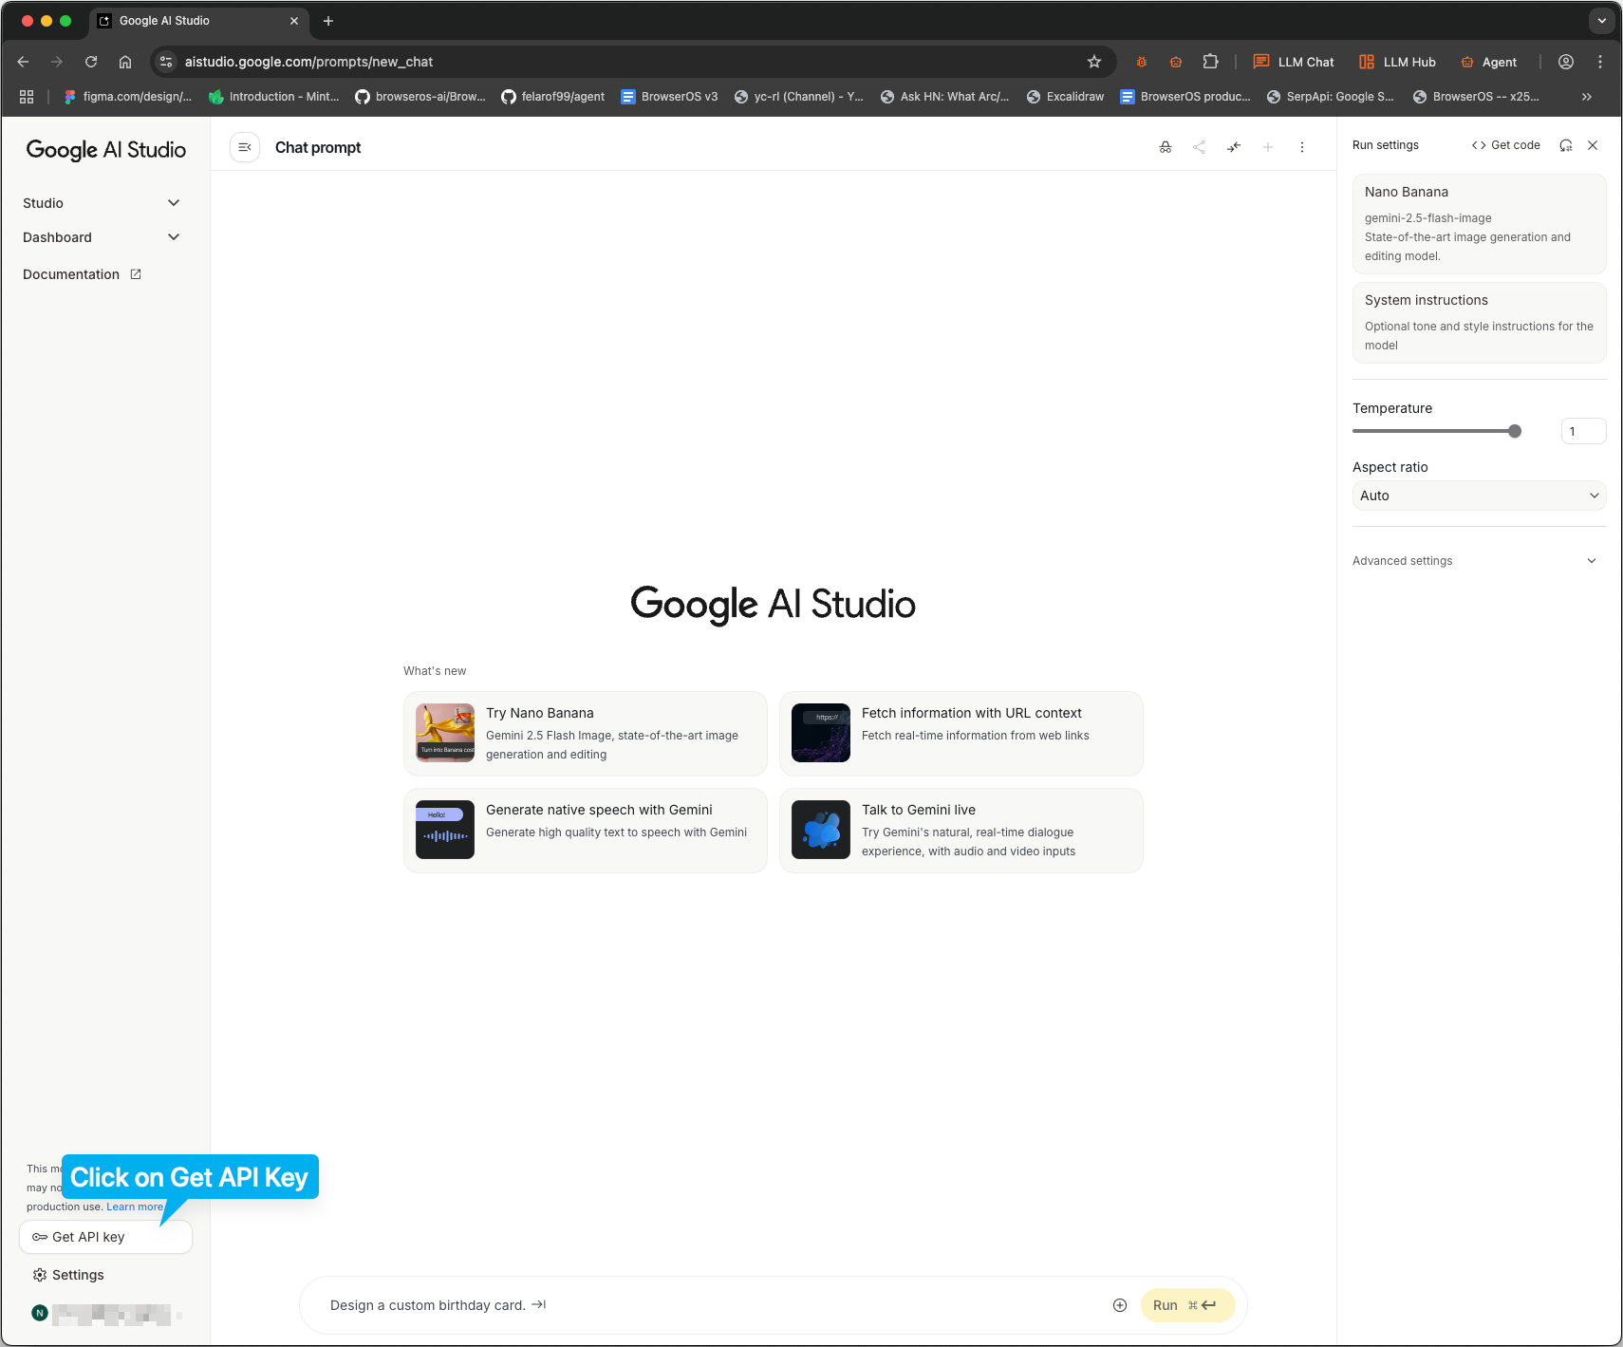Open the LLM Chat bookmark in toolbar
The width and height of the screenshot is (1623, 1347).
pos(1294,61)
